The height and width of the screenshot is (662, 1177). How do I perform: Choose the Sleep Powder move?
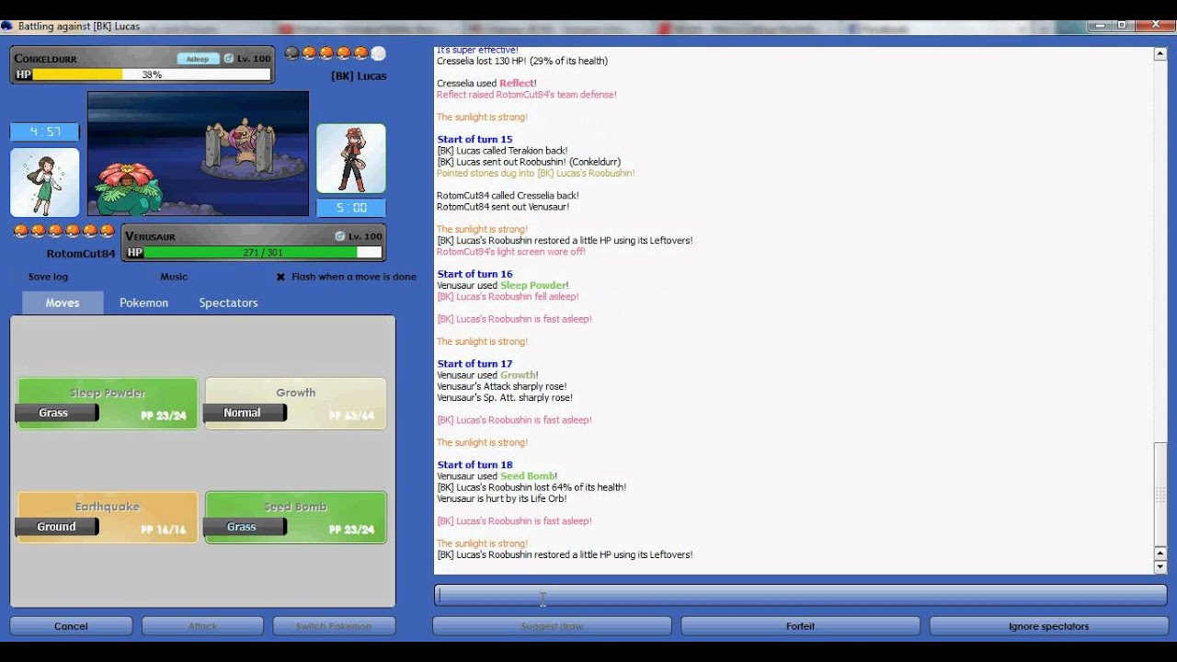108,404
